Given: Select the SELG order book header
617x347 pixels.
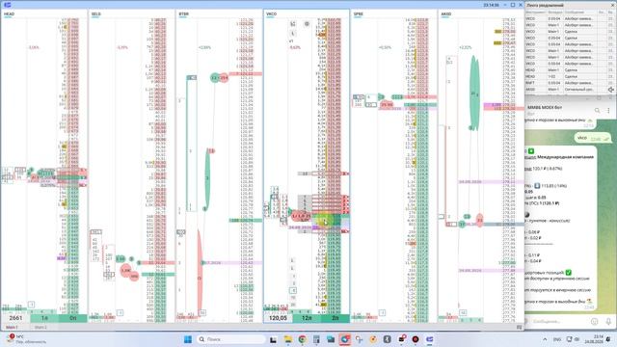Looking at the screenshot, I should [96, 14].
